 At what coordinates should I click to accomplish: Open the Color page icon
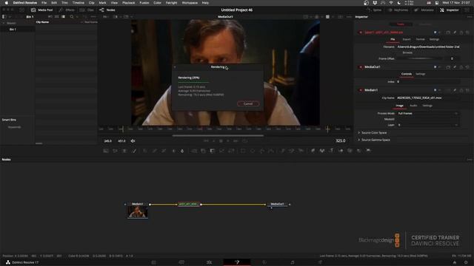pos(264,262)
